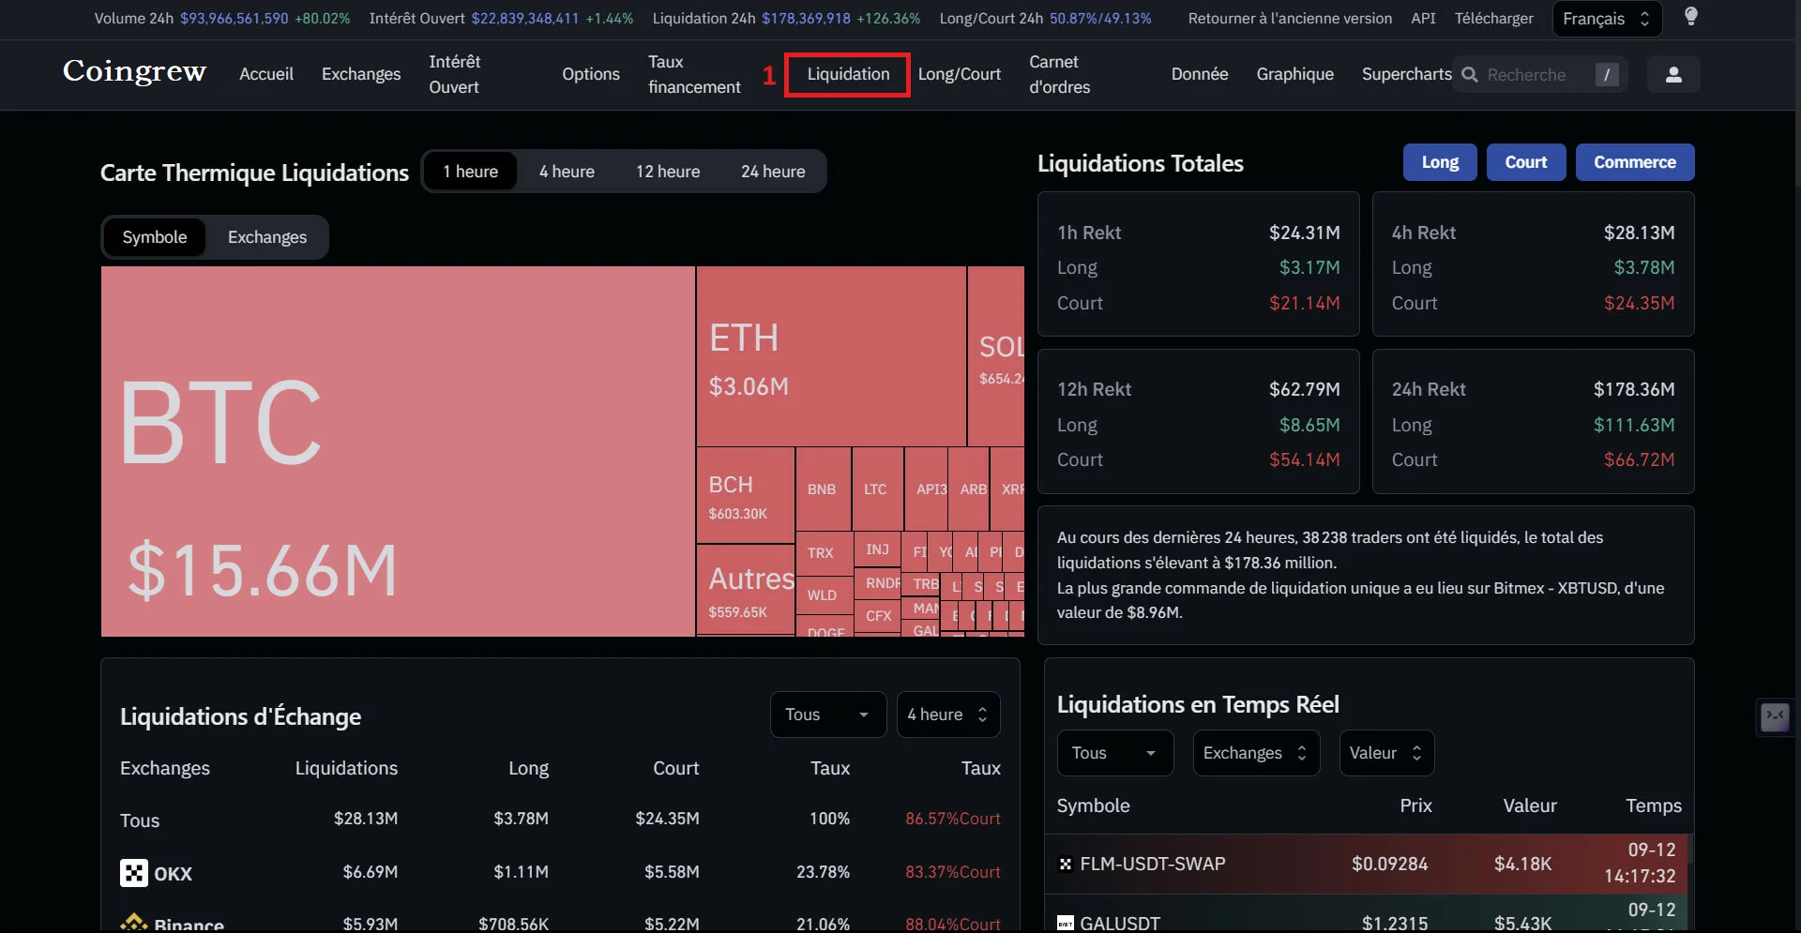Viewport: 1801px width, 933px height.
Task: Expand the 4 heure dropdown in Liquidations d'Échange
Action: coord(947,714)
